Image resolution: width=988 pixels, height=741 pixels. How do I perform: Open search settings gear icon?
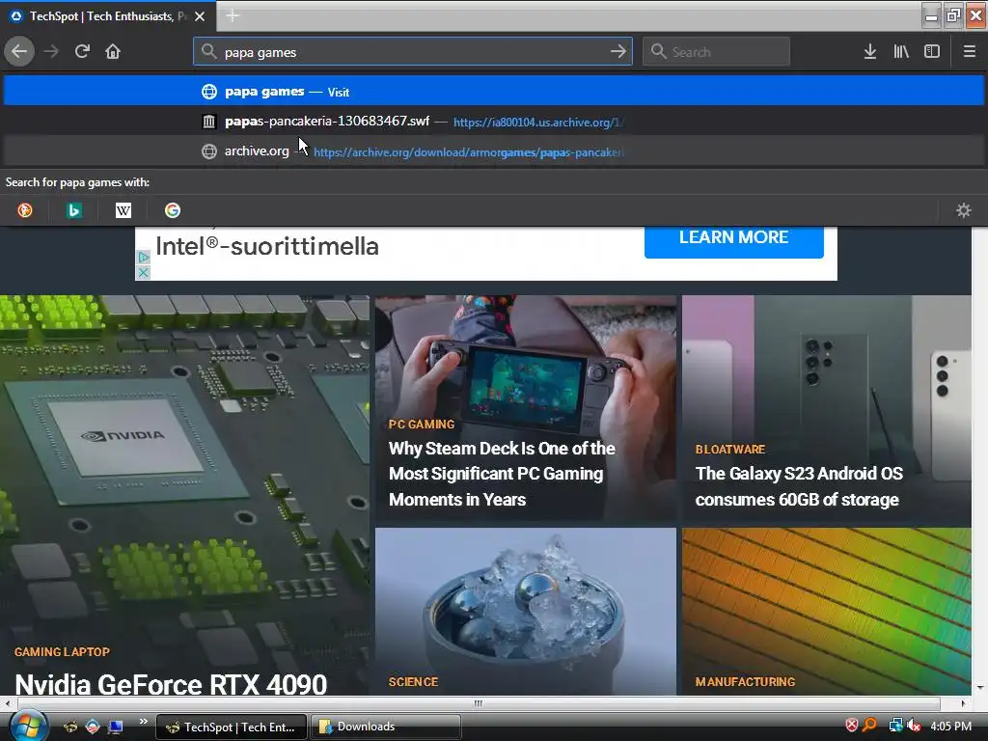pyautogui.click(x=964, y=210)
